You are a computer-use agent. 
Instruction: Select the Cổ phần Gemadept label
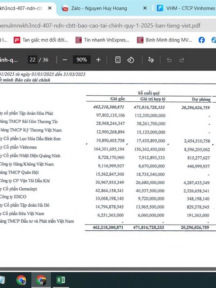click(x=19, y=189)
